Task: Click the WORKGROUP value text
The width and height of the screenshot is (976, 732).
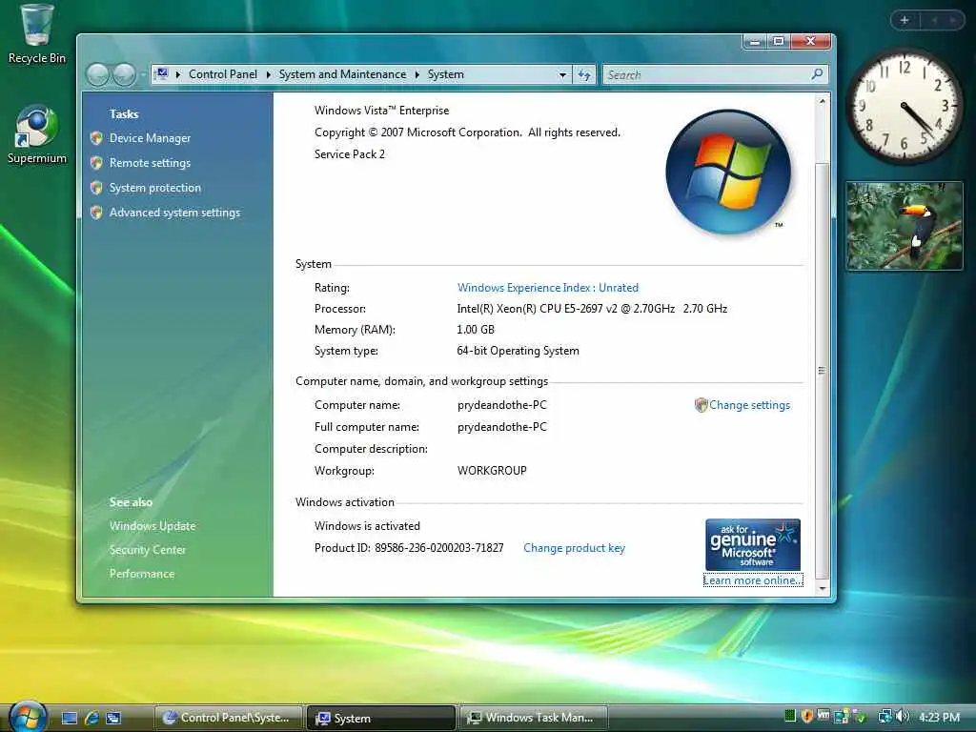Action: [492, 471]
